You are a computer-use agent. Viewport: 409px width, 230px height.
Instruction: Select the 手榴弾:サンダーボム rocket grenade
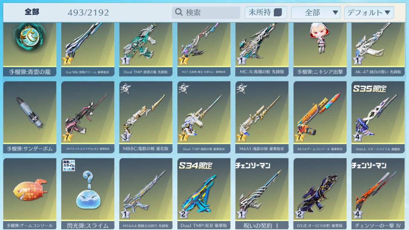tap(30, 117)
